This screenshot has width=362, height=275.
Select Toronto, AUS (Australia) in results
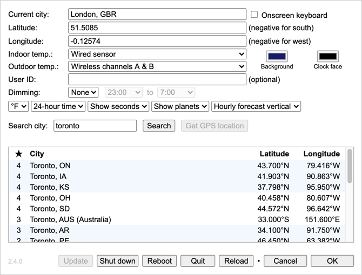click(70, 219)
